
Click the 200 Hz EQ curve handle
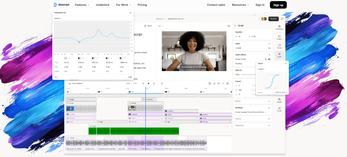[x=79, y=42]
